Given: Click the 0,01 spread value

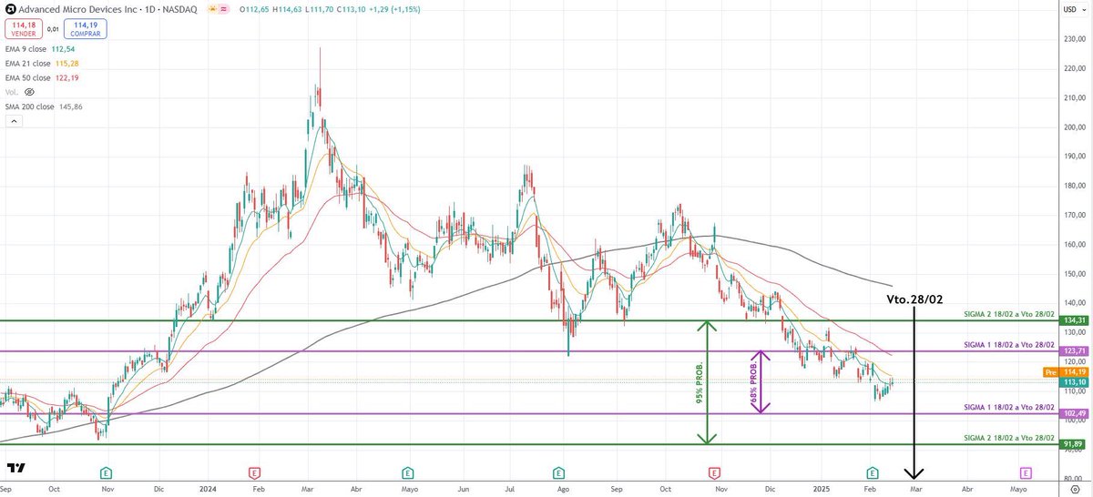Looking at the screenshot, I should click(53, 28).
